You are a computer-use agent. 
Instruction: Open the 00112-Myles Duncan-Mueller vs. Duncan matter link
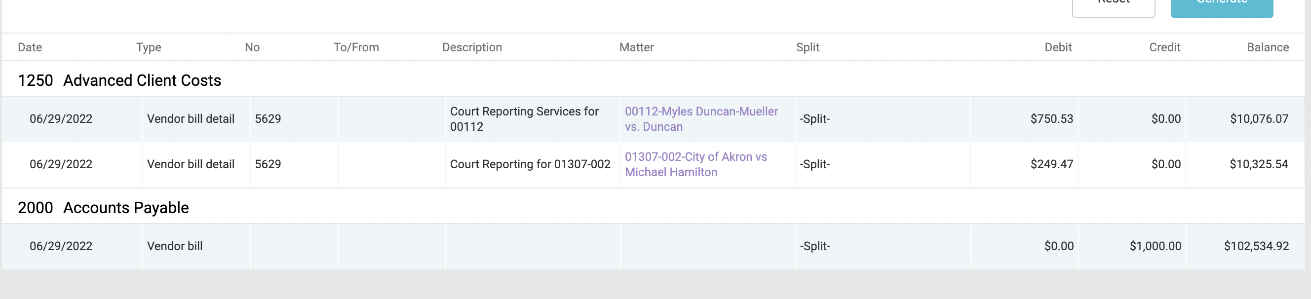[701, 119]
